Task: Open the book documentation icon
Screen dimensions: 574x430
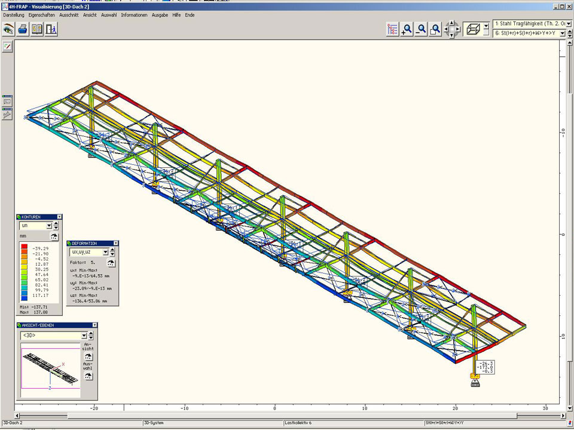Action: [37, 28]
